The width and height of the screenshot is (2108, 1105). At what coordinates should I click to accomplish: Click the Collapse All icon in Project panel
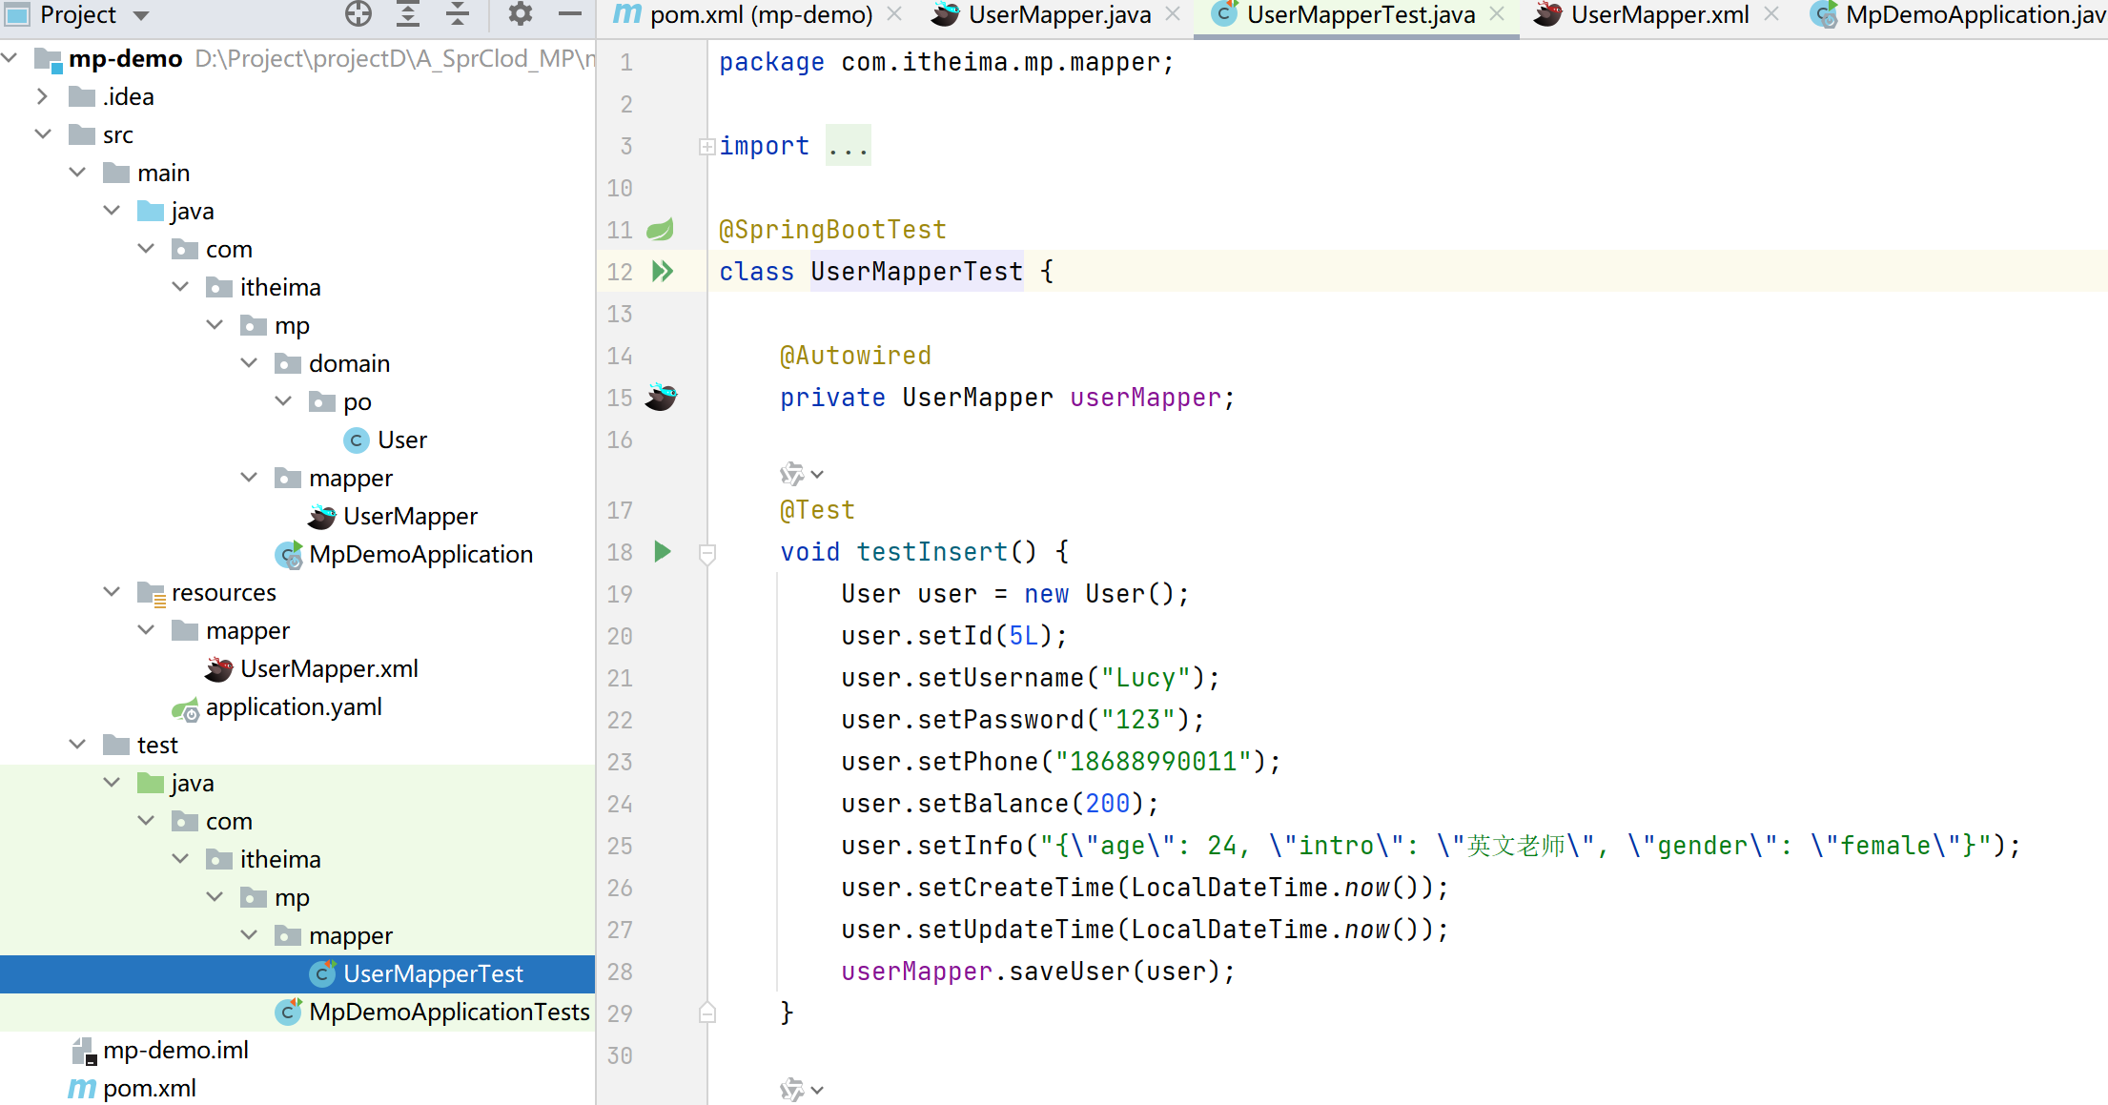pos(458,13)
